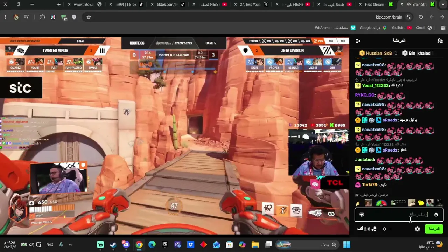The image size is (448, 252).
Task: View site information for kick.com
Action: pyautogui.click(x=408, y=17)
